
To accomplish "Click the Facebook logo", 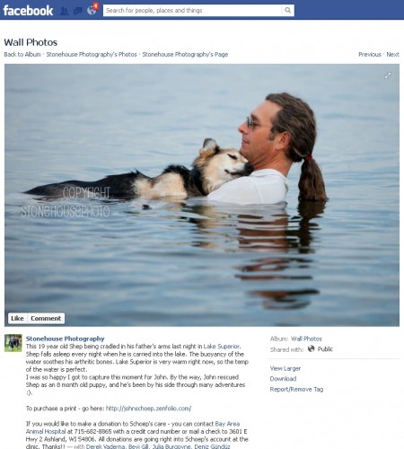I will coord(28,11).
